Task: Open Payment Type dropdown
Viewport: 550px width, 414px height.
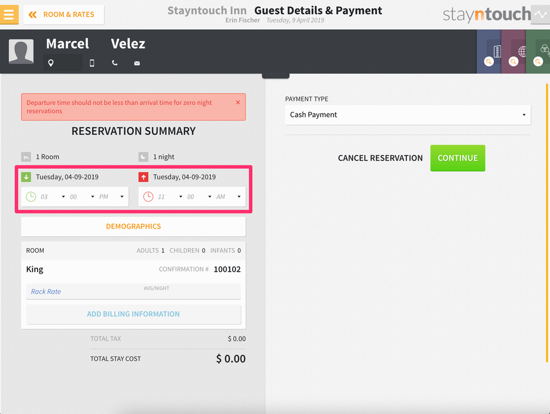Action: 408,115
